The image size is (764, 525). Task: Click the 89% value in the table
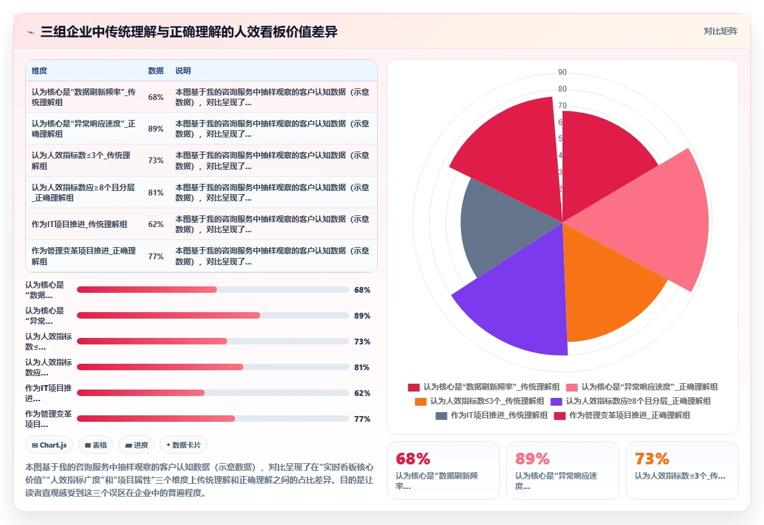coord(156,129)
